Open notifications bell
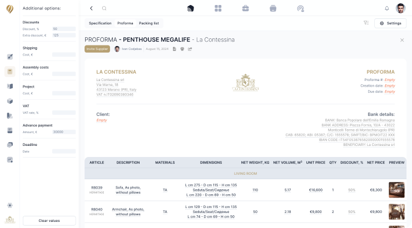 coord(387,8)
